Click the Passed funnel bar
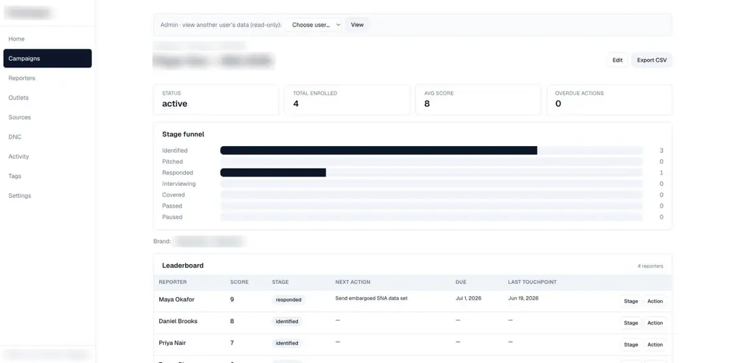The image size is (730, 363). point(431,206)
